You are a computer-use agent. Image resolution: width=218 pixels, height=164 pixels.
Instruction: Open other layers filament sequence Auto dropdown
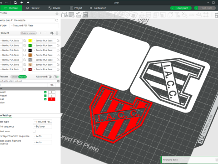pos(42,142)
